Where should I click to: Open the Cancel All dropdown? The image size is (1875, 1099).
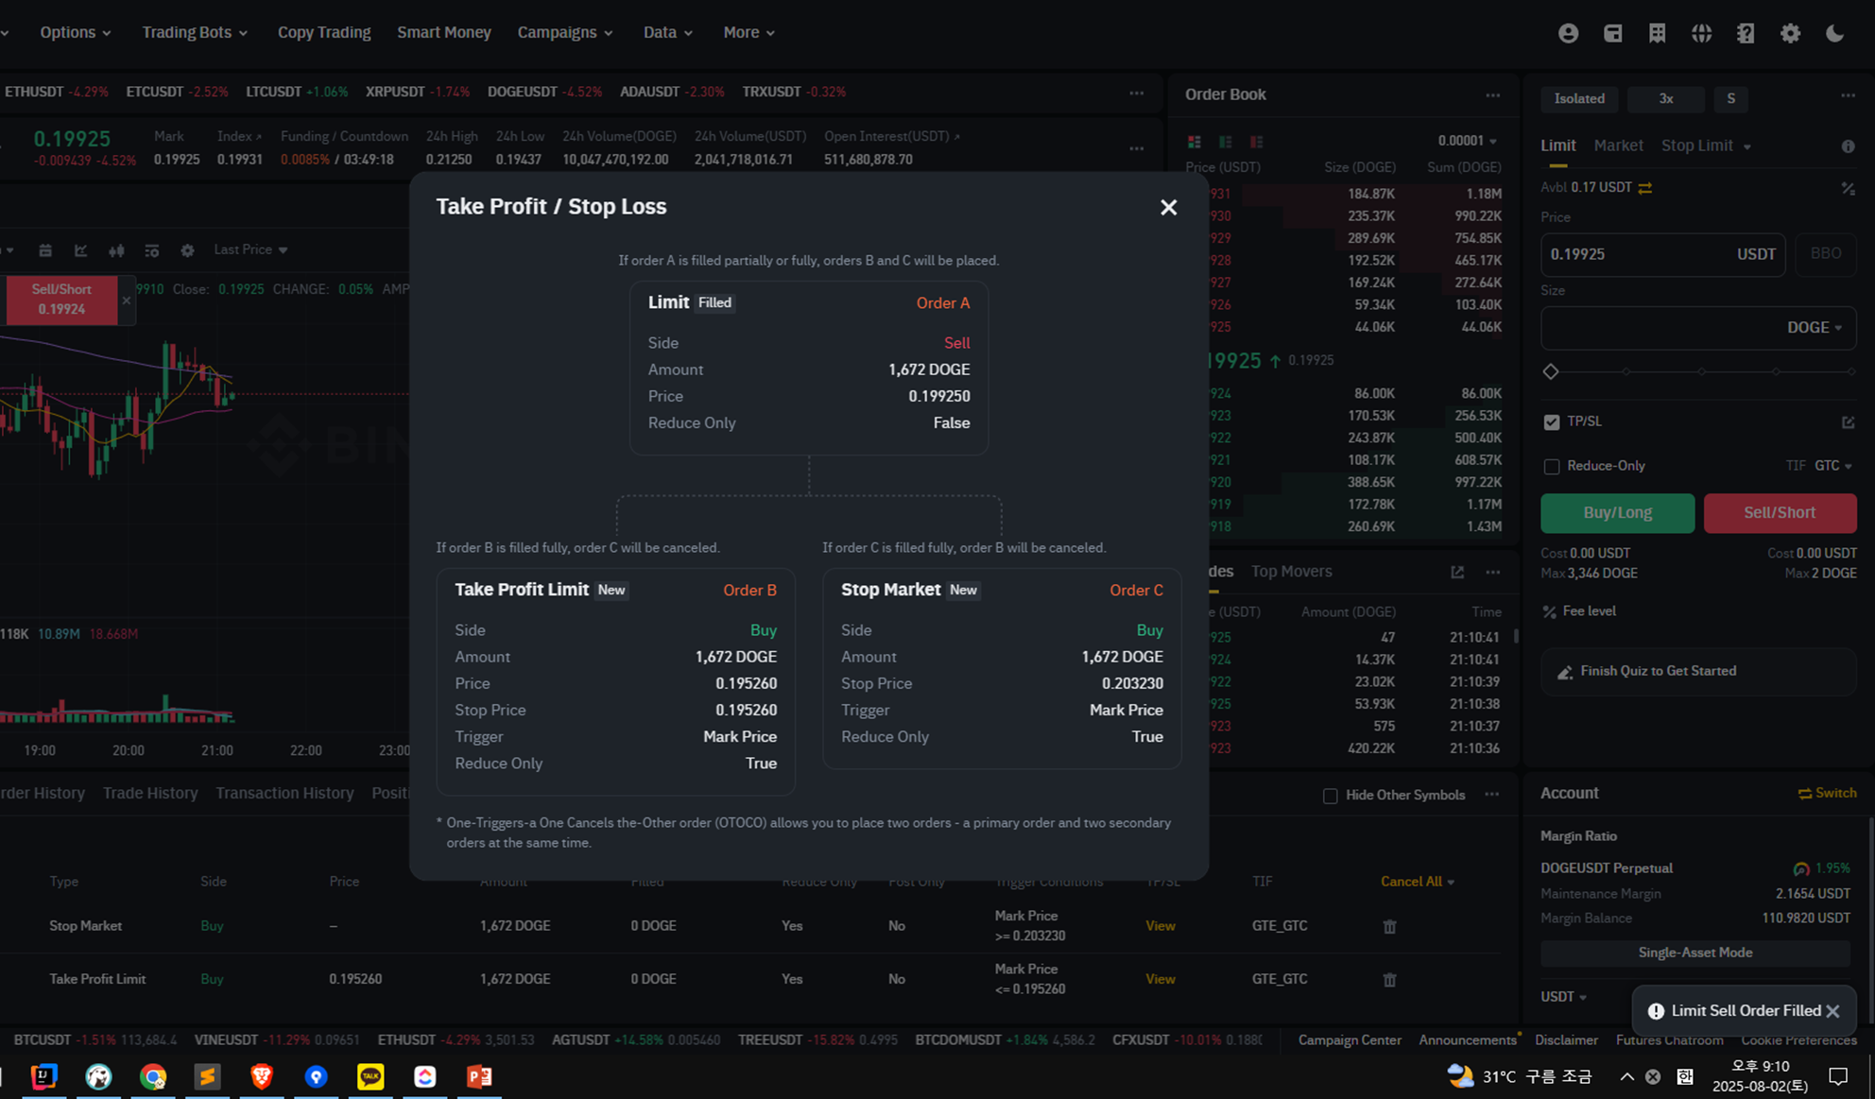tap(1417, 882)
